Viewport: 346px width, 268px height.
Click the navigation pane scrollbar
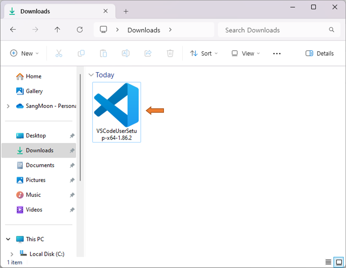pyautogui.click(x=80, y=128)
